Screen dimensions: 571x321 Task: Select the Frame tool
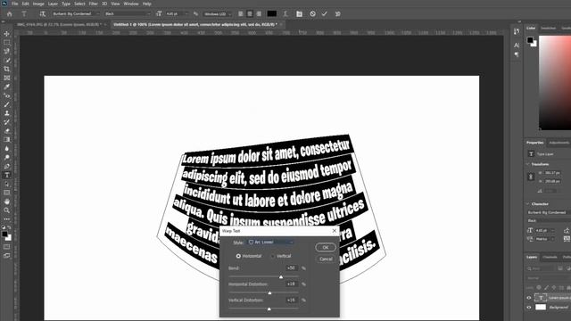pyautogui.click(x=7, y=78)
